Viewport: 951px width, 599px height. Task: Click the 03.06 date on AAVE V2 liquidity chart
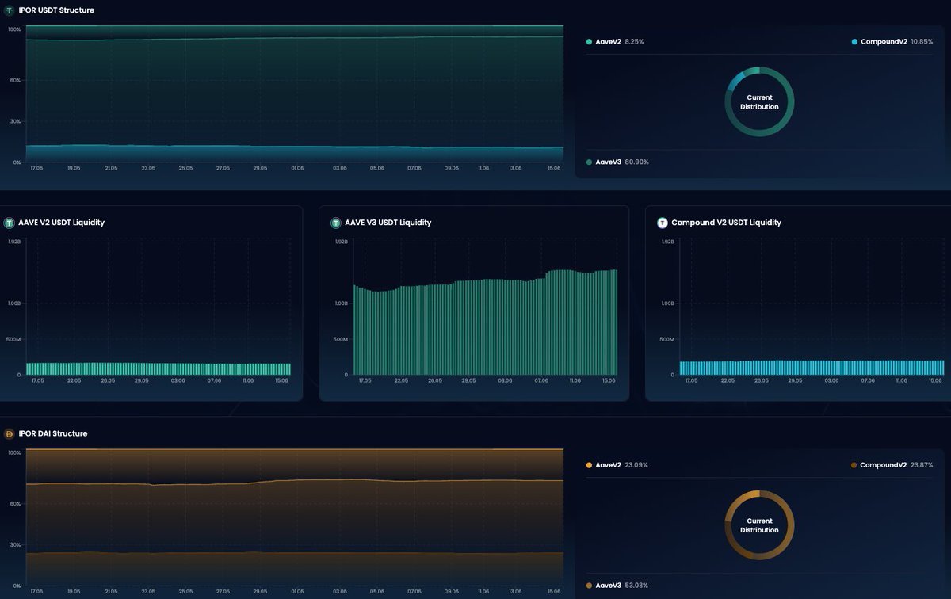178,380
